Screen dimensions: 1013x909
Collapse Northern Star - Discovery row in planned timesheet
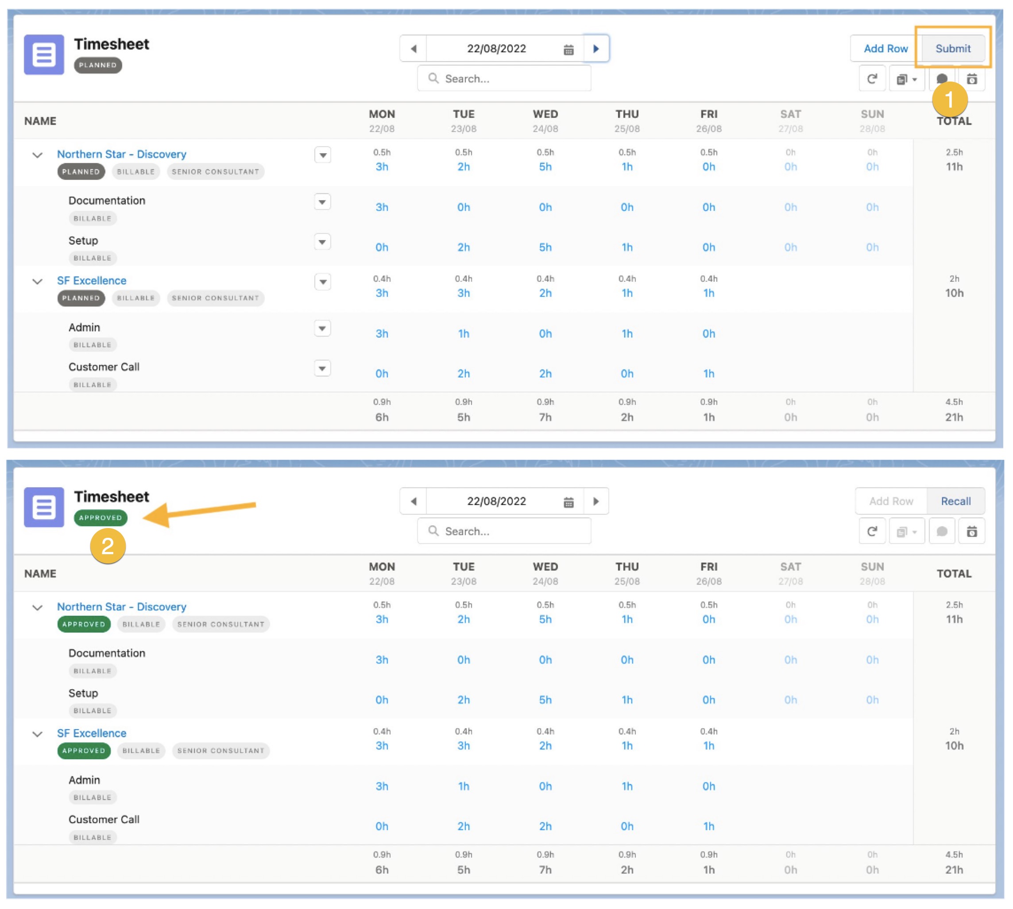coord(38,155)
